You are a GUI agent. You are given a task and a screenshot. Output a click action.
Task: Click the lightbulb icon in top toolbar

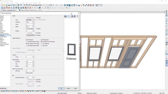click(81, 5)
